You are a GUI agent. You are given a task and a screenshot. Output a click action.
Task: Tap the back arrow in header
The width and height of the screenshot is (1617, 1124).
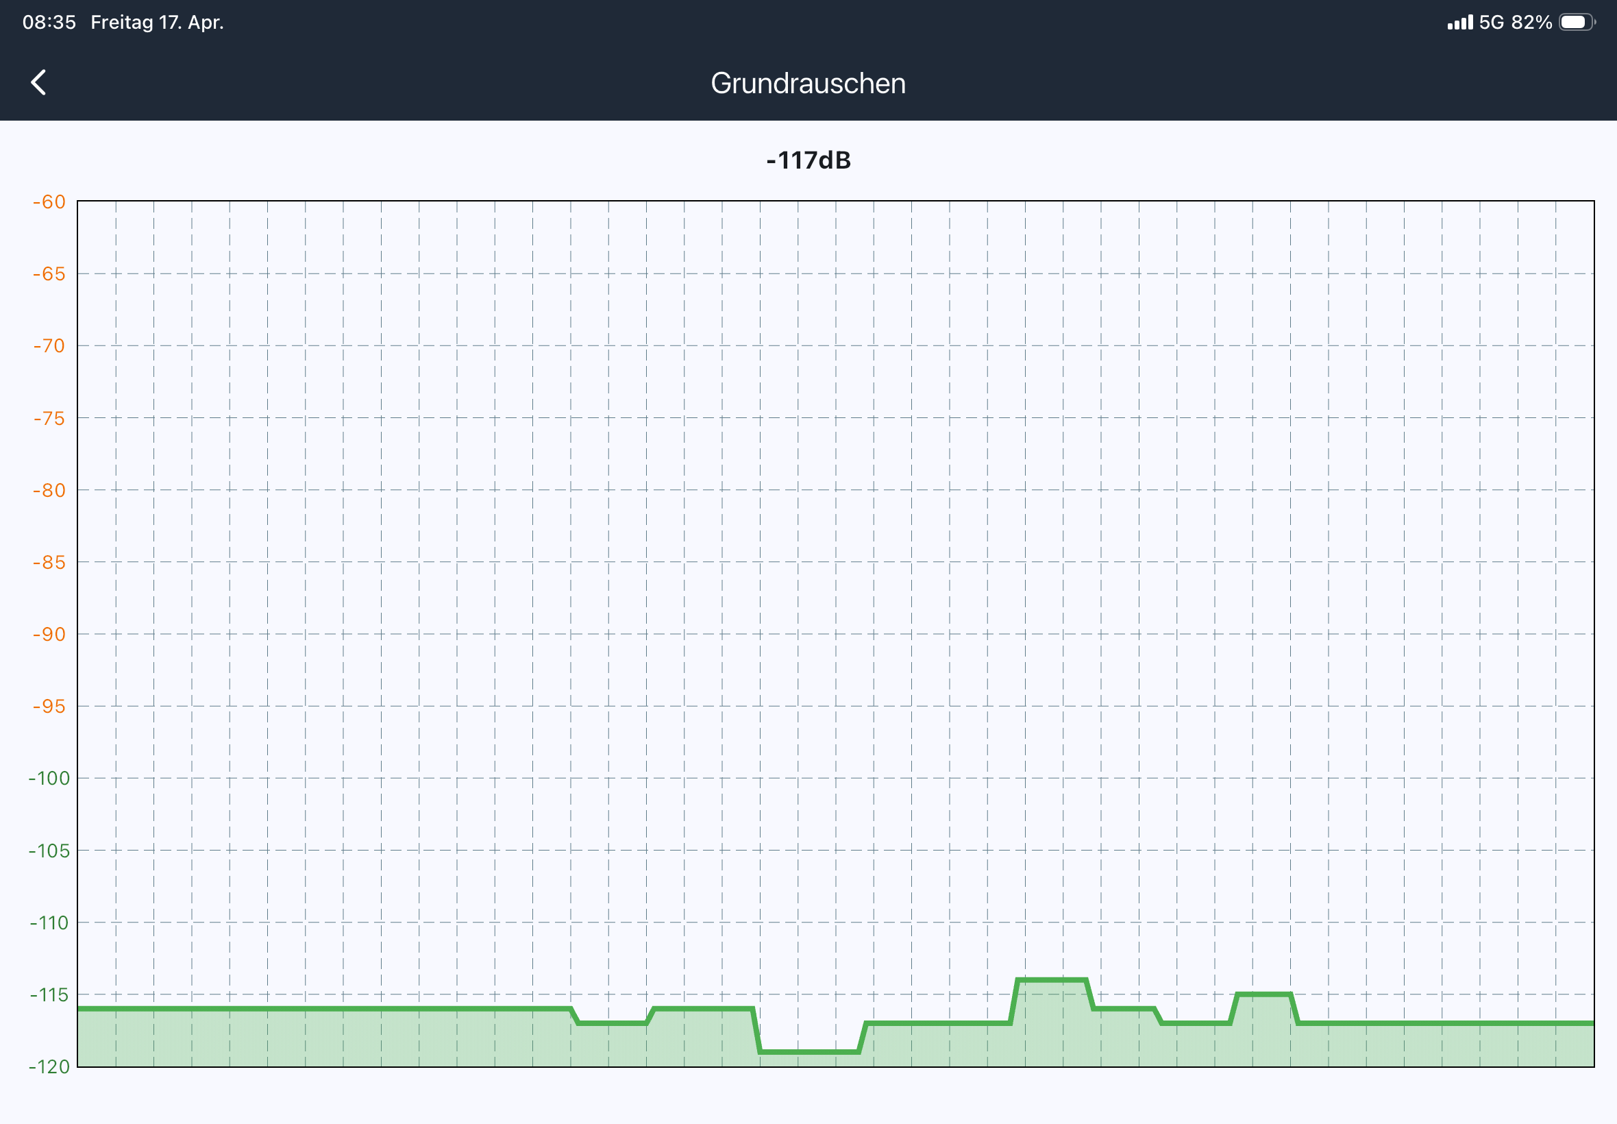tap(39, 82)
